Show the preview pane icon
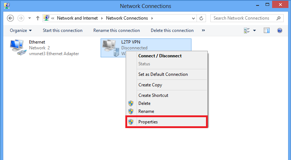This screenshot has width=291, height=160. point(267,30)
